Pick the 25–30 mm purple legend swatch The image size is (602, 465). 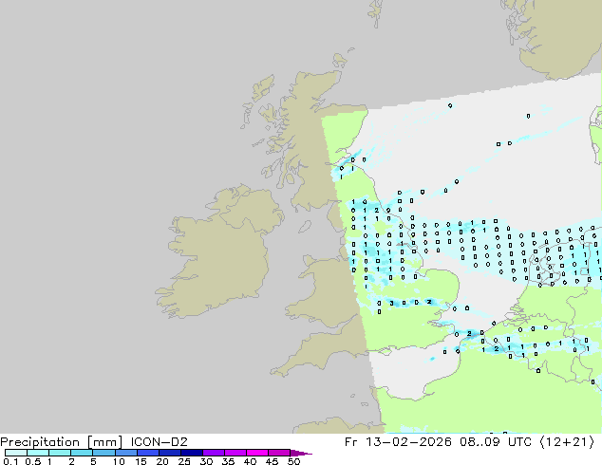[x=193, y=454]
